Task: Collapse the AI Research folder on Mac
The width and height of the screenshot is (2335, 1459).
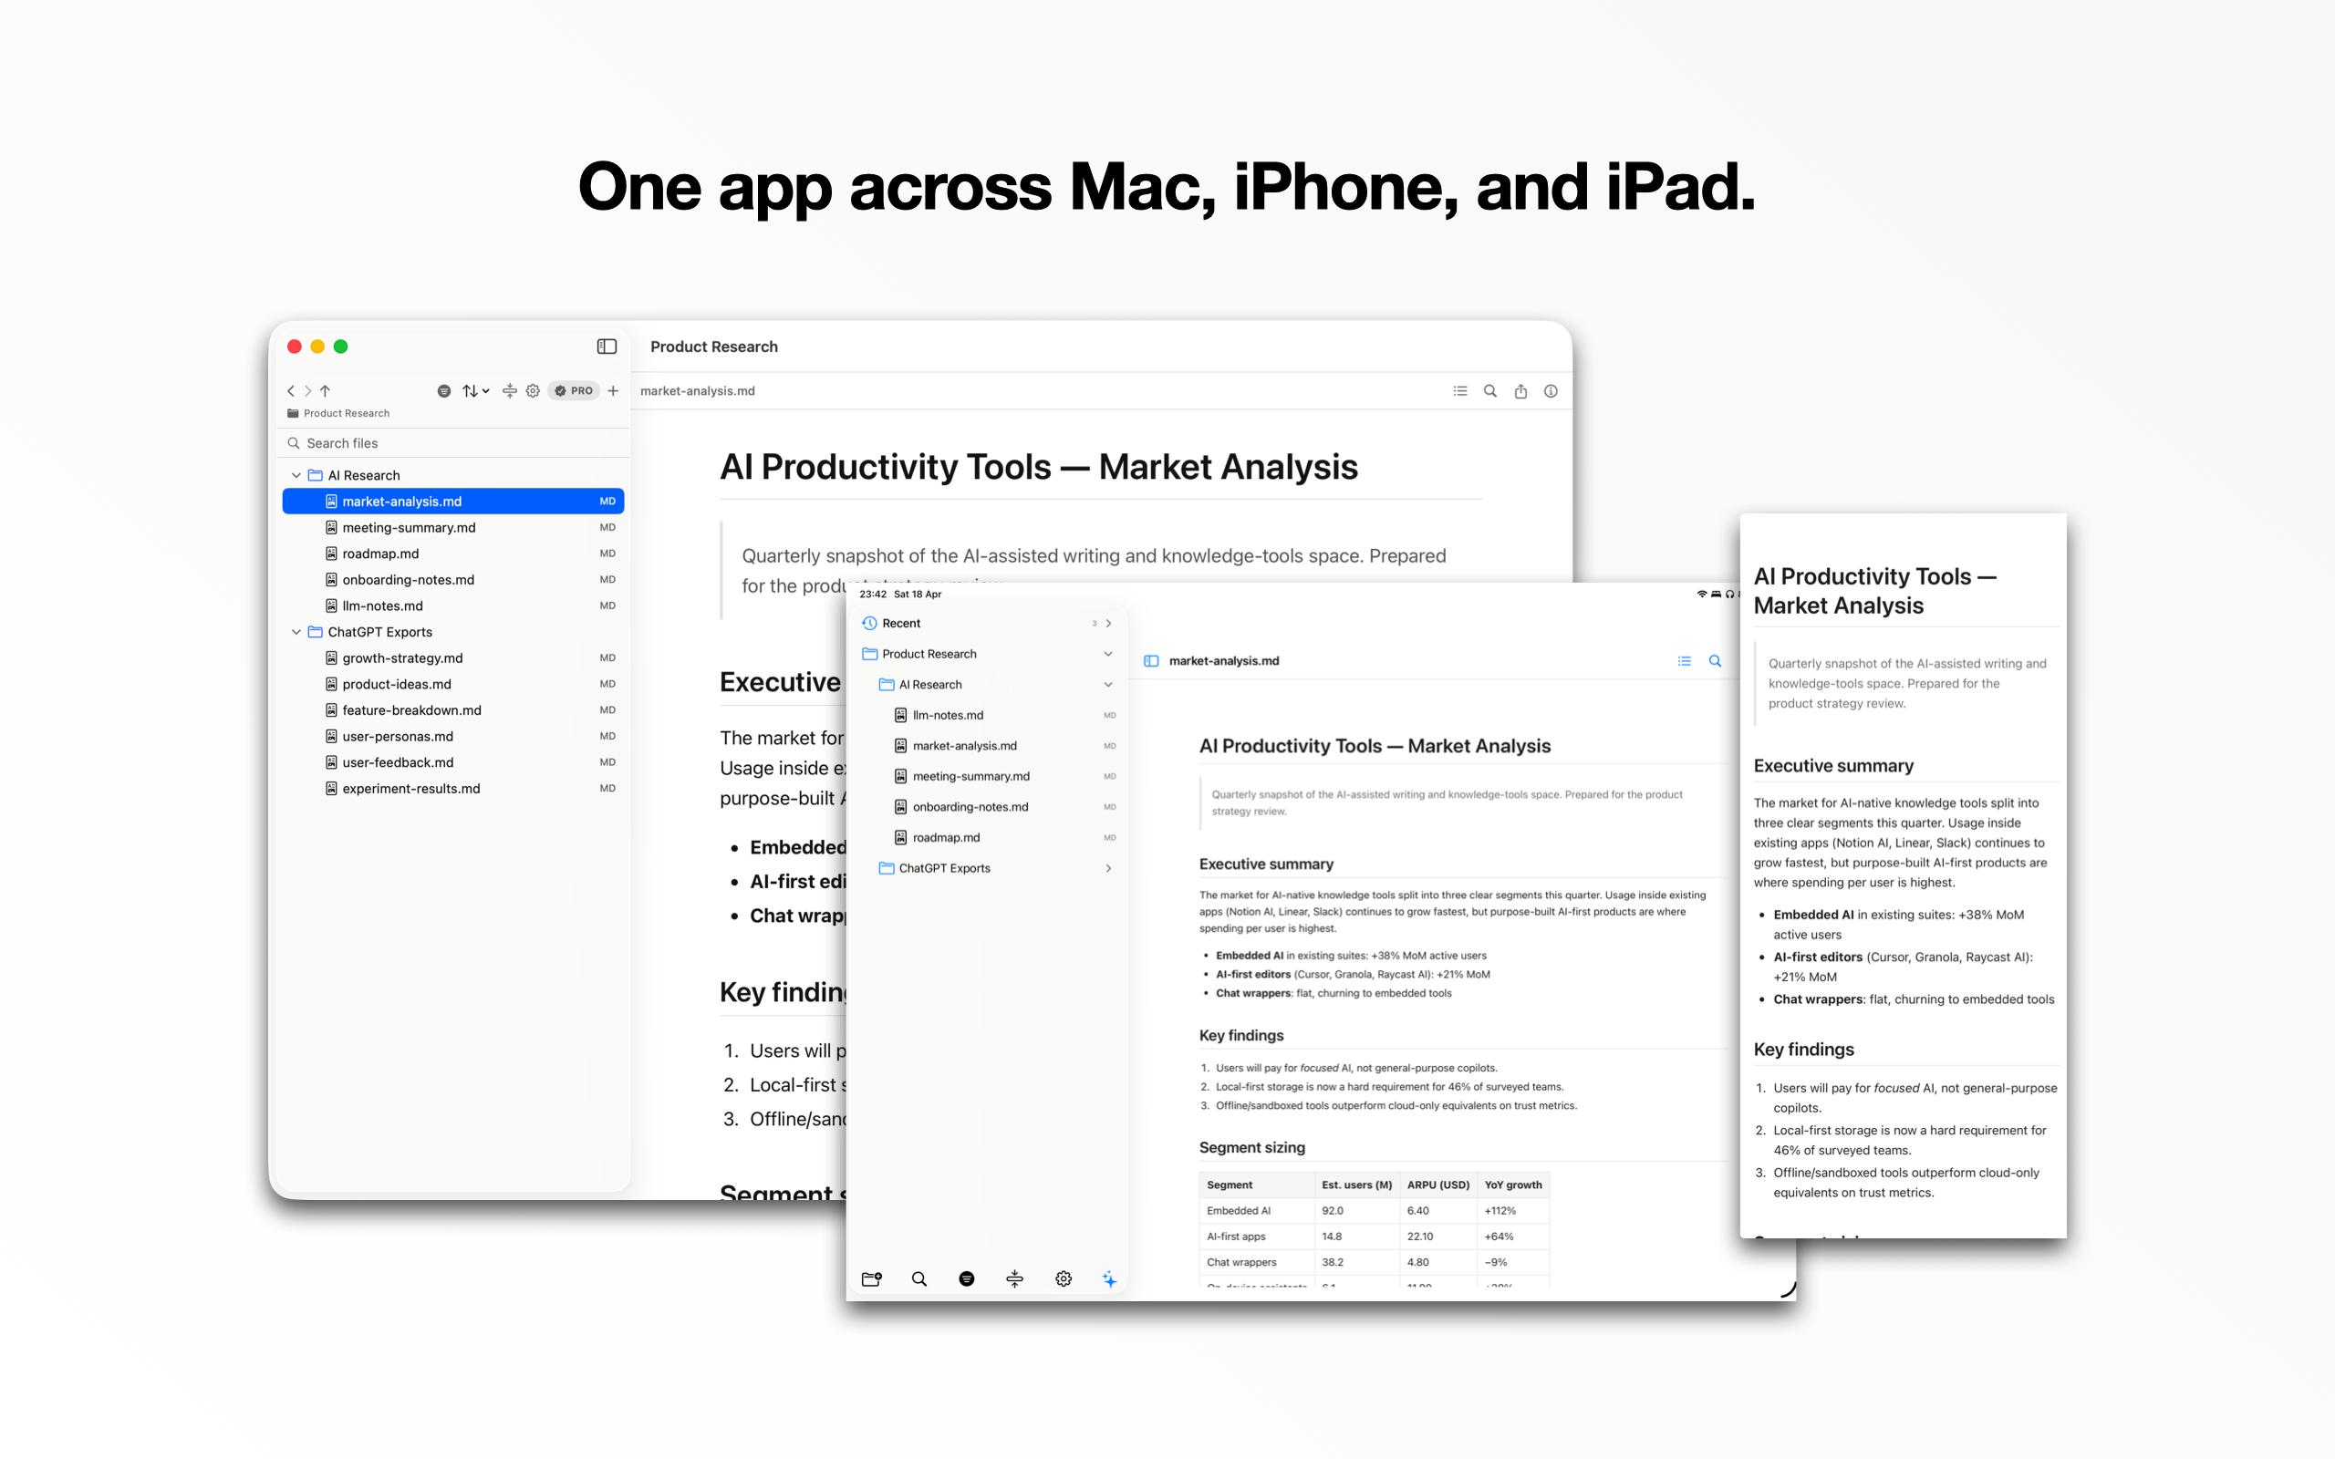Action: 296,476
